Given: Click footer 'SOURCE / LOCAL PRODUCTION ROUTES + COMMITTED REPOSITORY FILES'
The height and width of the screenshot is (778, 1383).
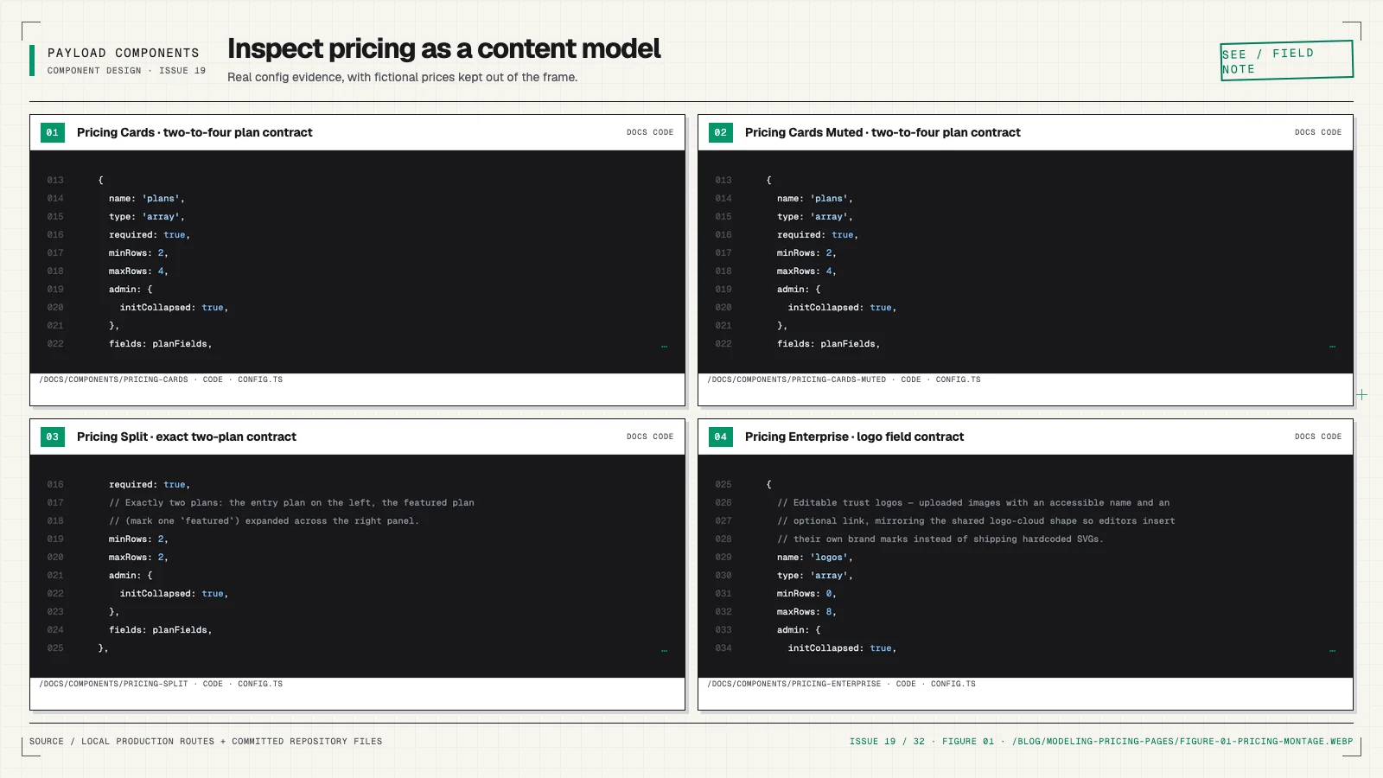Looking at the screenshot, I should pyautogui.click(x=206, y=742).
